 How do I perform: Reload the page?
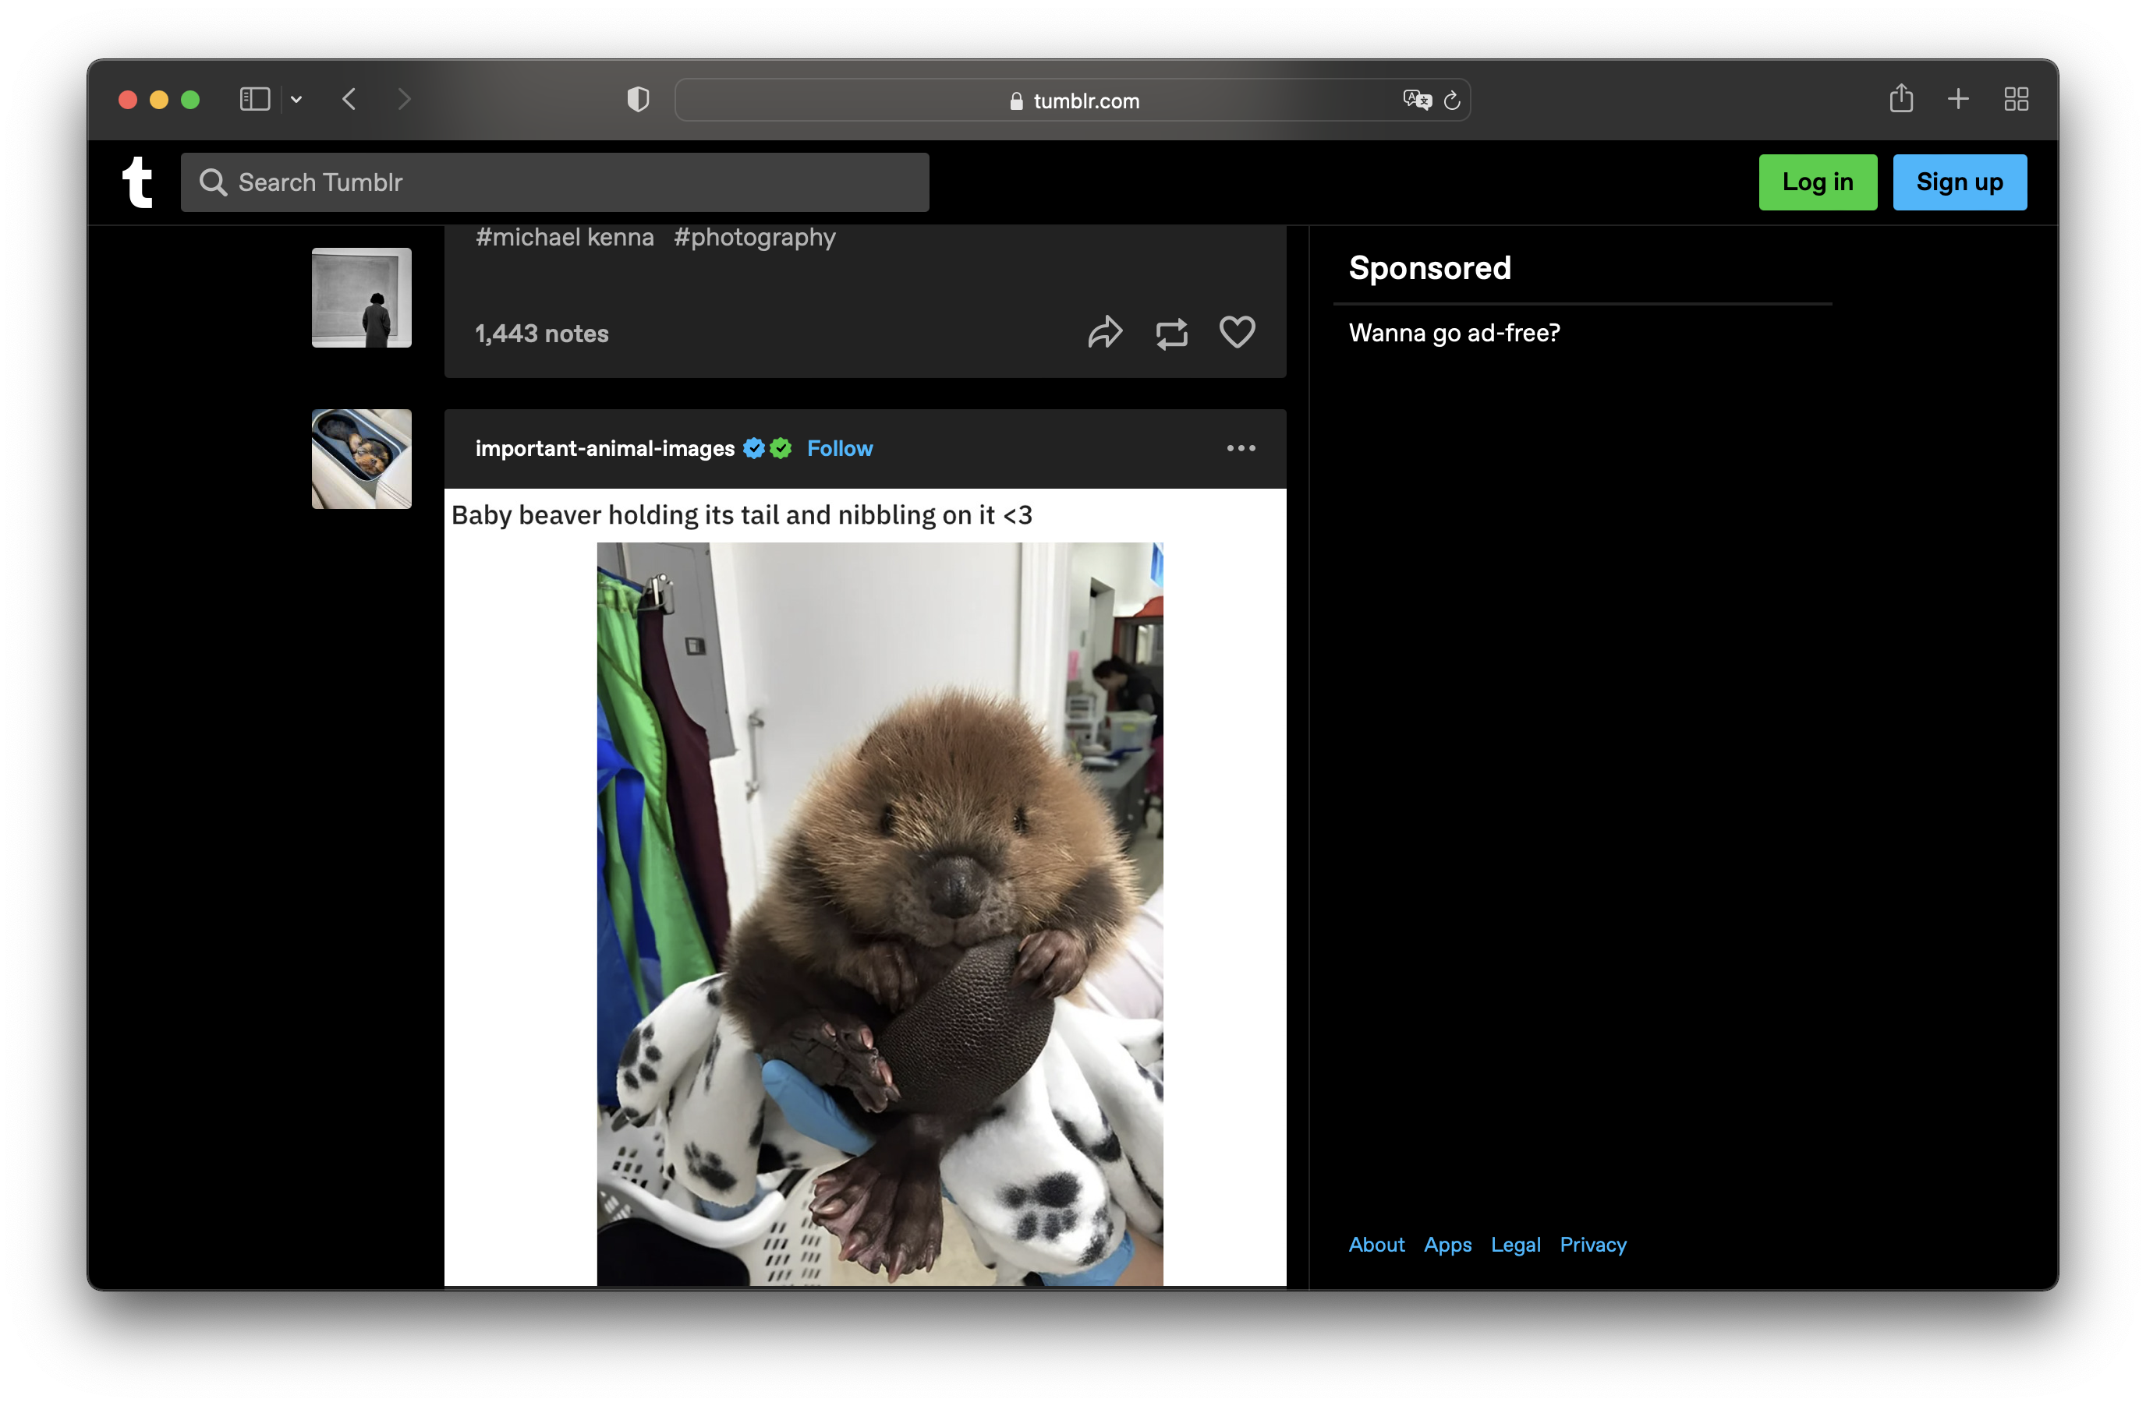click(x=1450, y=100)
